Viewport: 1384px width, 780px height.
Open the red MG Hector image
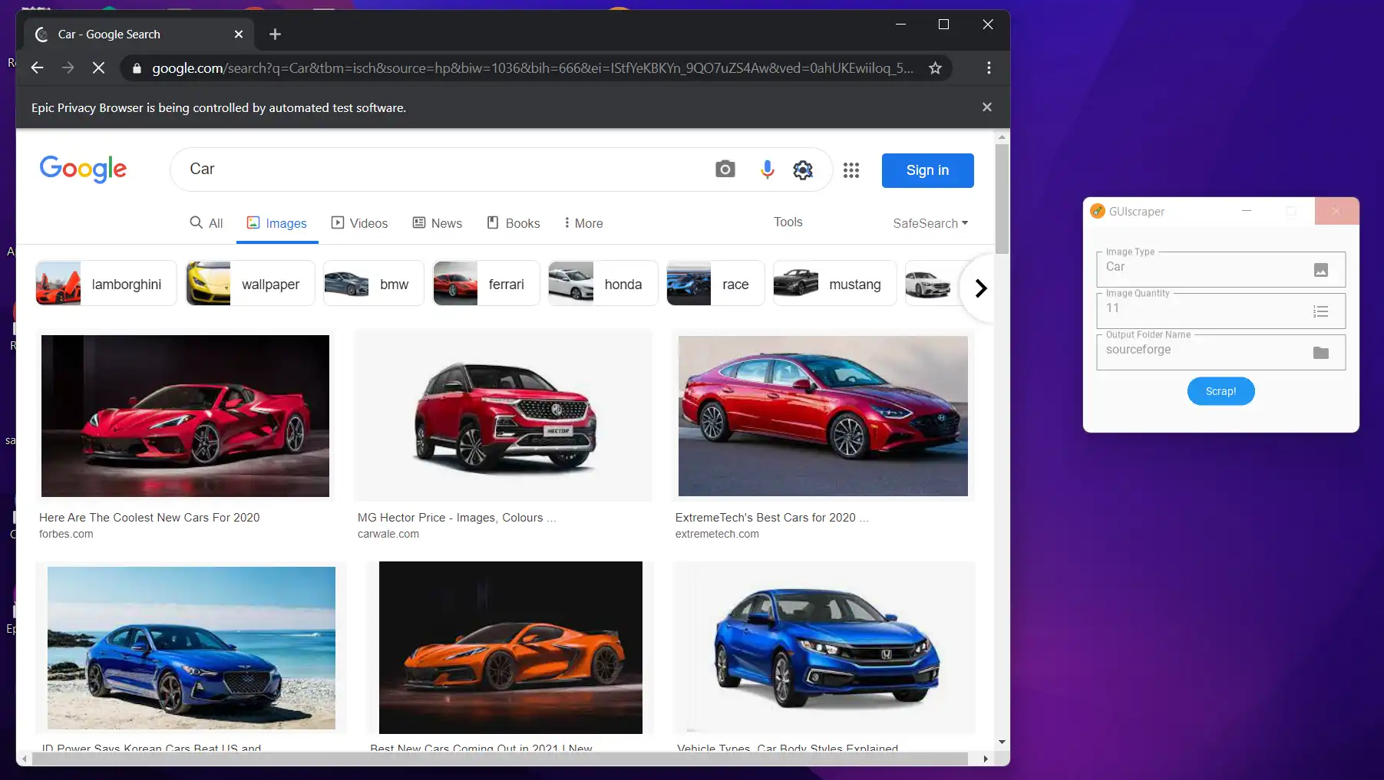point(503,416)
